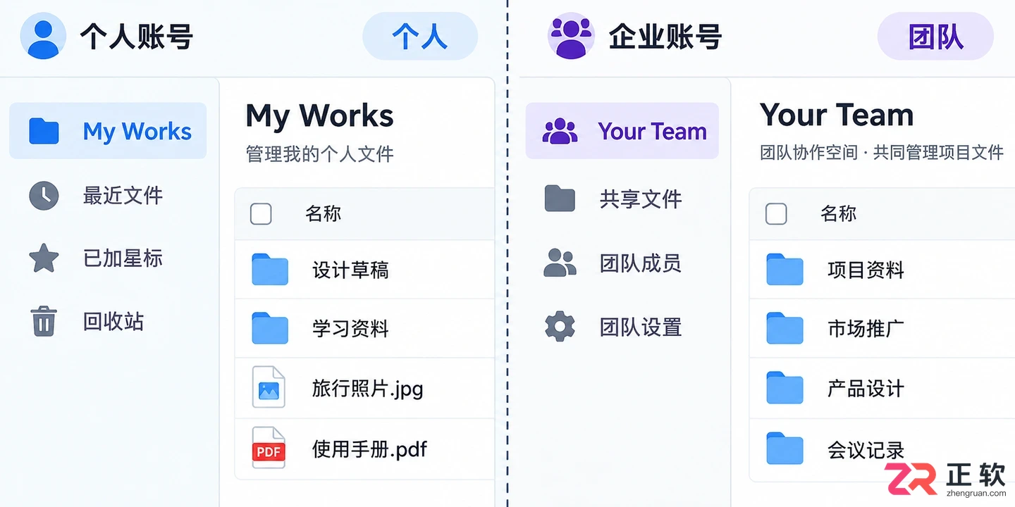Click the 设计草稿 folder icon
The width and height of the screenshot is (1015, 507).
click(270, 270)
